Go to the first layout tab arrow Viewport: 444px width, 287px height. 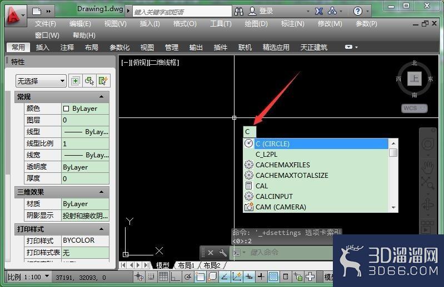click(123, 265)
